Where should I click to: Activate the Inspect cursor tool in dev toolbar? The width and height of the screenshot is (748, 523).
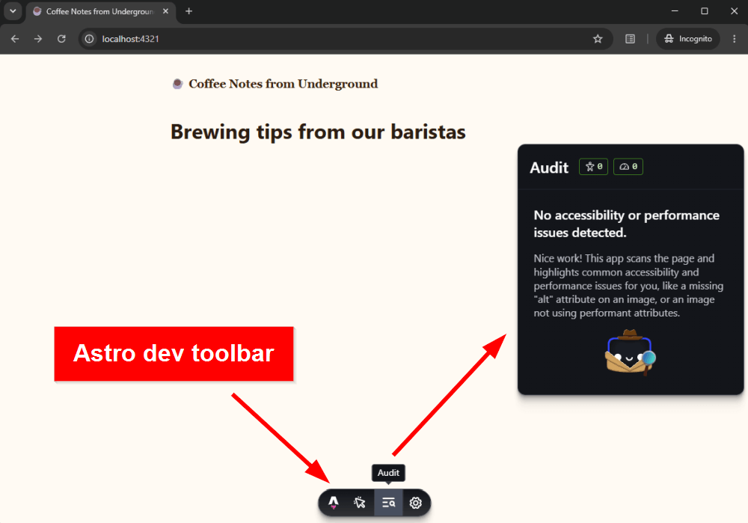tap(360, 503)
